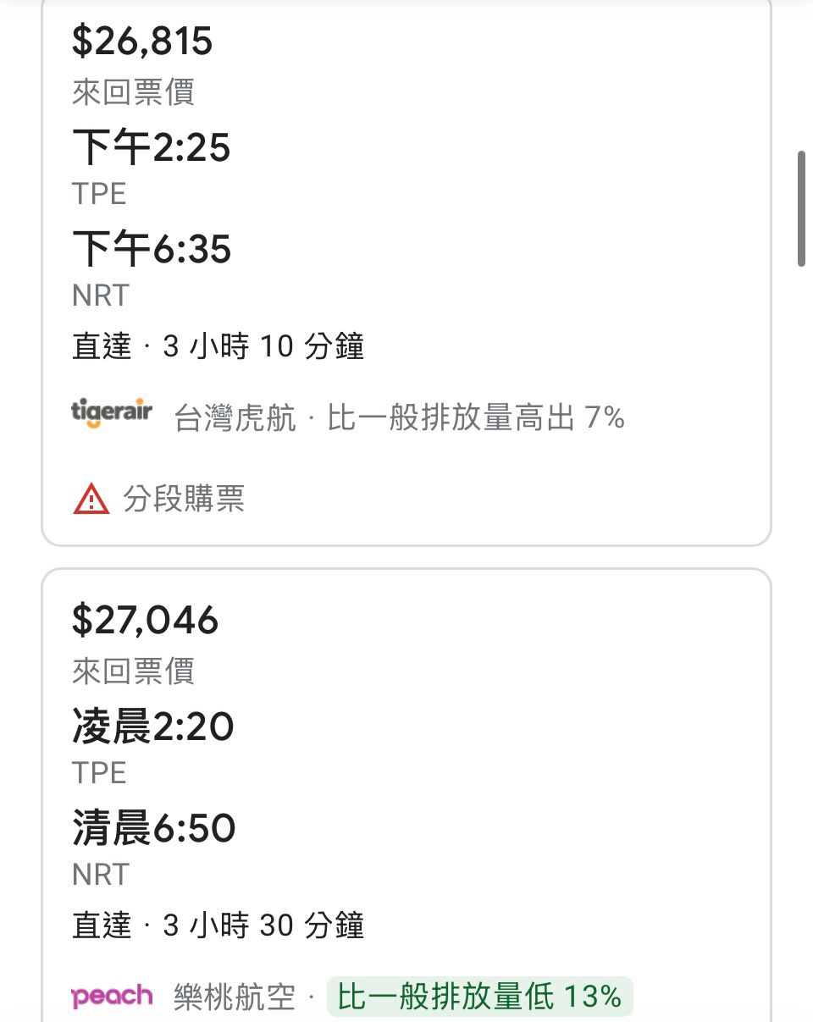This screenshot has width=813, height=1022.
Task: Click the 比一般排放量低 13% emissions badge
Action: click(x=479, y=997)
